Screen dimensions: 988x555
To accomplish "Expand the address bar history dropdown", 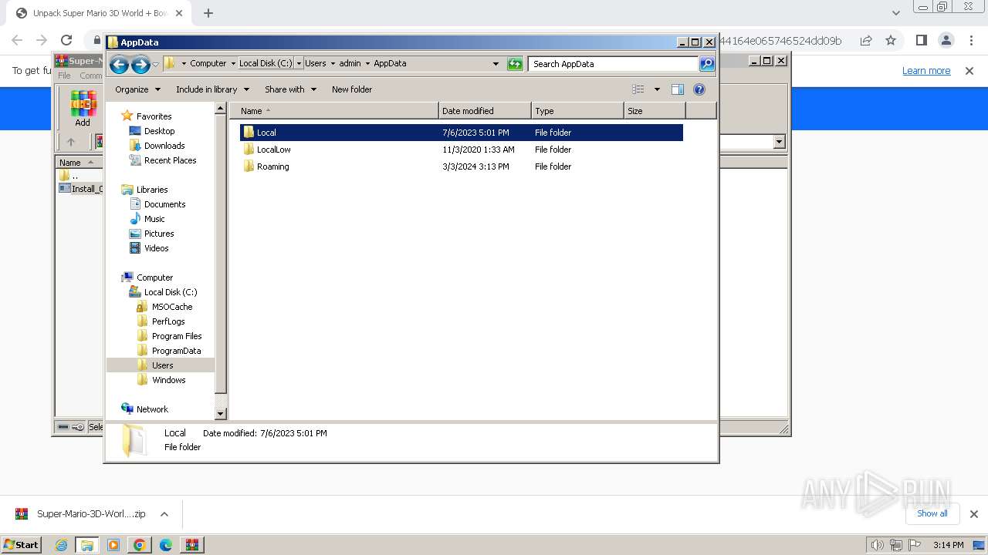I will [496, 64].
